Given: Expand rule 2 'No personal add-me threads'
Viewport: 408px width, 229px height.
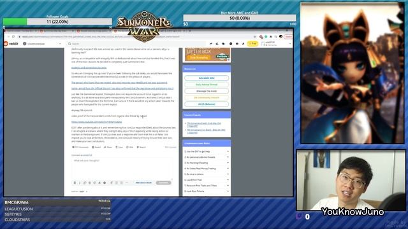Looking at the screenshot, I should 207,157.
